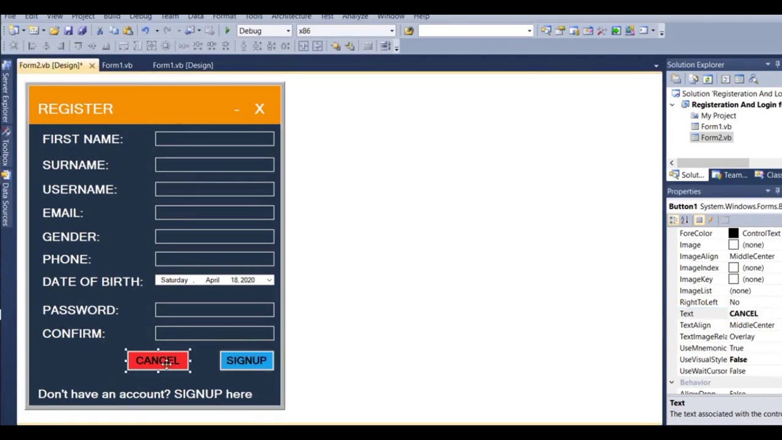Click the Solution Explorer horizontal scrollbar

tap(712, 163)
